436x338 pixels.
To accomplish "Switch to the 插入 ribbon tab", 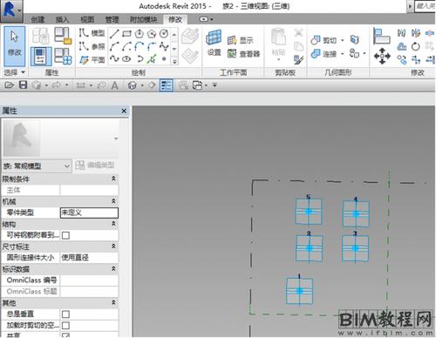I will (62, 19).
